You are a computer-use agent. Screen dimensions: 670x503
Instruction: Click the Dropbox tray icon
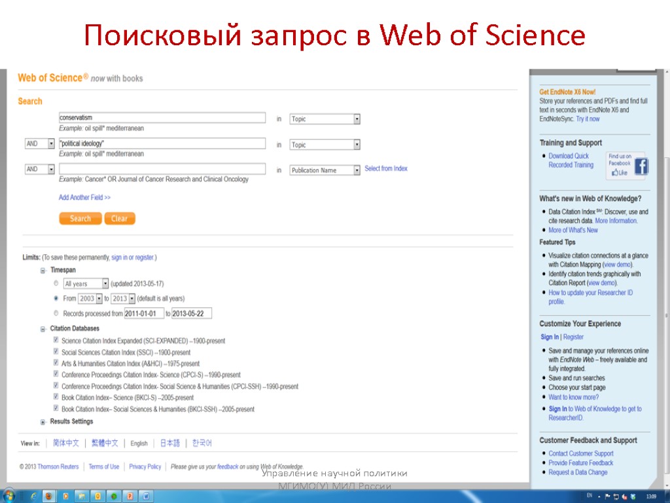(x=633, y=496)
